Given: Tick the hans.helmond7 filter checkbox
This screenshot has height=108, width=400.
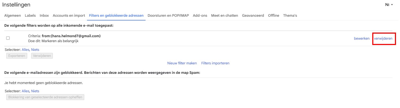Looking at the screenshot, I should click(x=8, y=38).
